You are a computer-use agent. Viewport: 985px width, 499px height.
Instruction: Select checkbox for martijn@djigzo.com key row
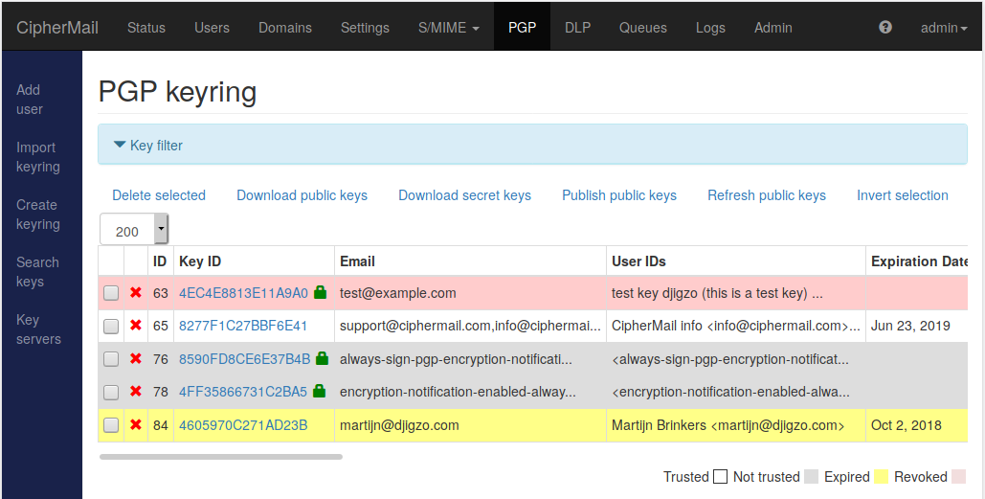click(x=111, y=425)
